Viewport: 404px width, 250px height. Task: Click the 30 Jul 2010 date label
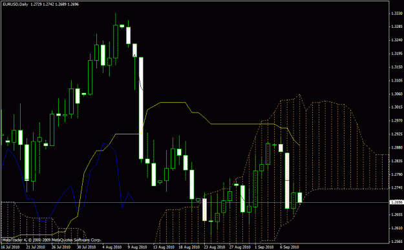(87, 247)
